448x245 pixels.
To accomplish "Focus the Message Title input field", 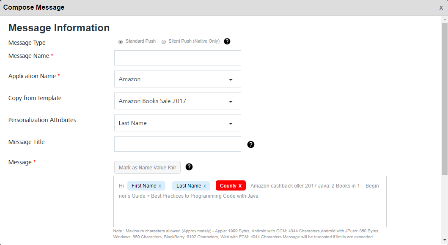I will click(177, 144).
